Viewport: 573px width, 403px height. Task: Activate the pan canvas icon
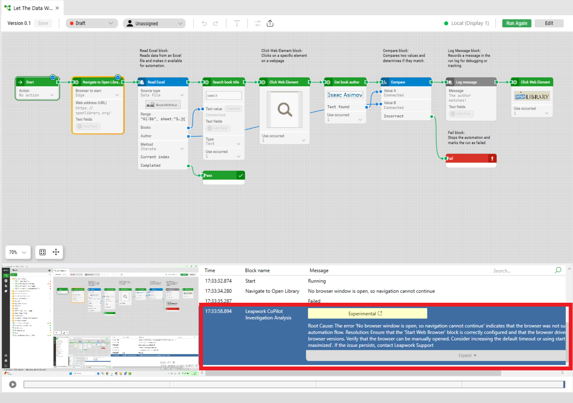[x=56, y=252]
